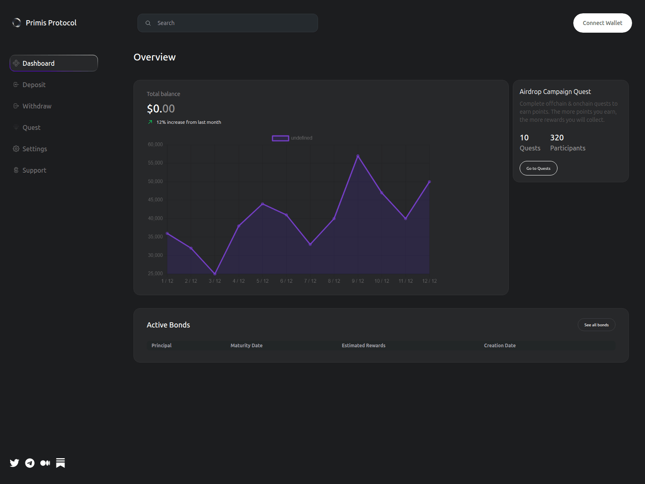Click the Connect Wallet button
This screenshot has height=484, width=645.
602,23
